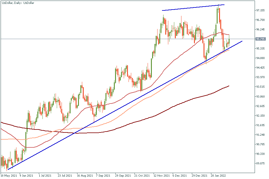Click the 97.155 price axis label
Screen dimensions: 269x179
(261, 10)
